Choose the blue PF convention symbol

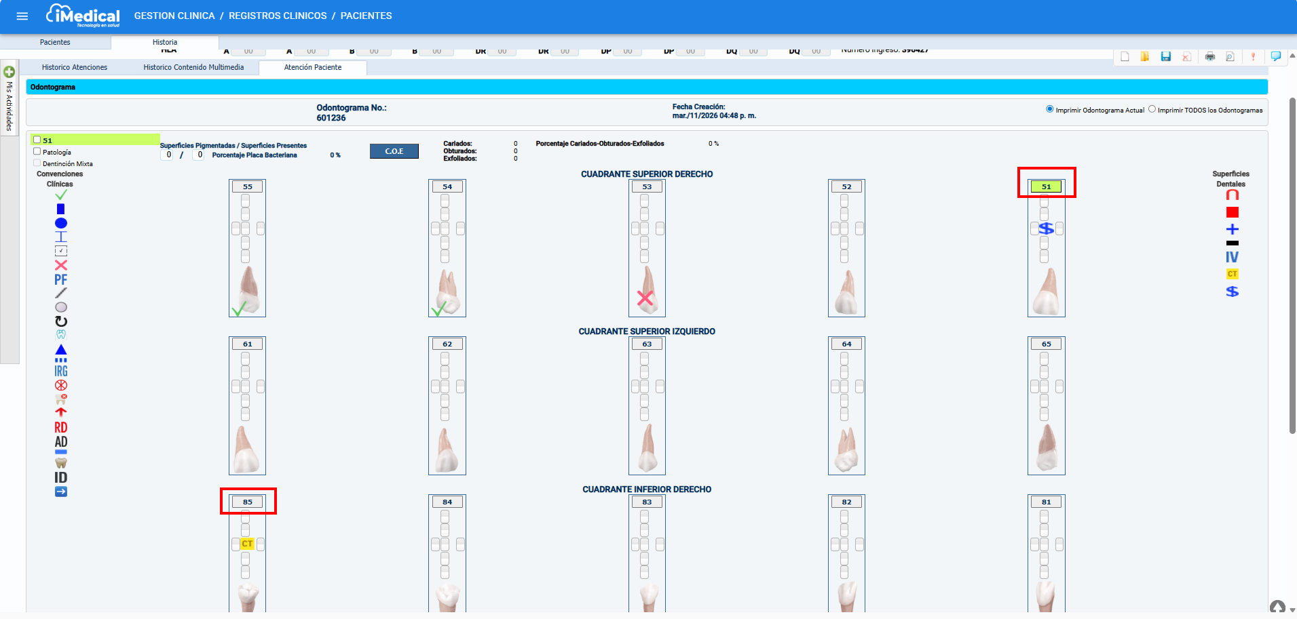[x=61, y=279]
